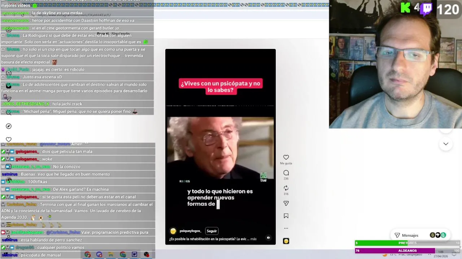Screen dimensions: 462x259
Task: Open the reel's comments bubble icon
Action: pyautogui.click(x=286, y=173)
